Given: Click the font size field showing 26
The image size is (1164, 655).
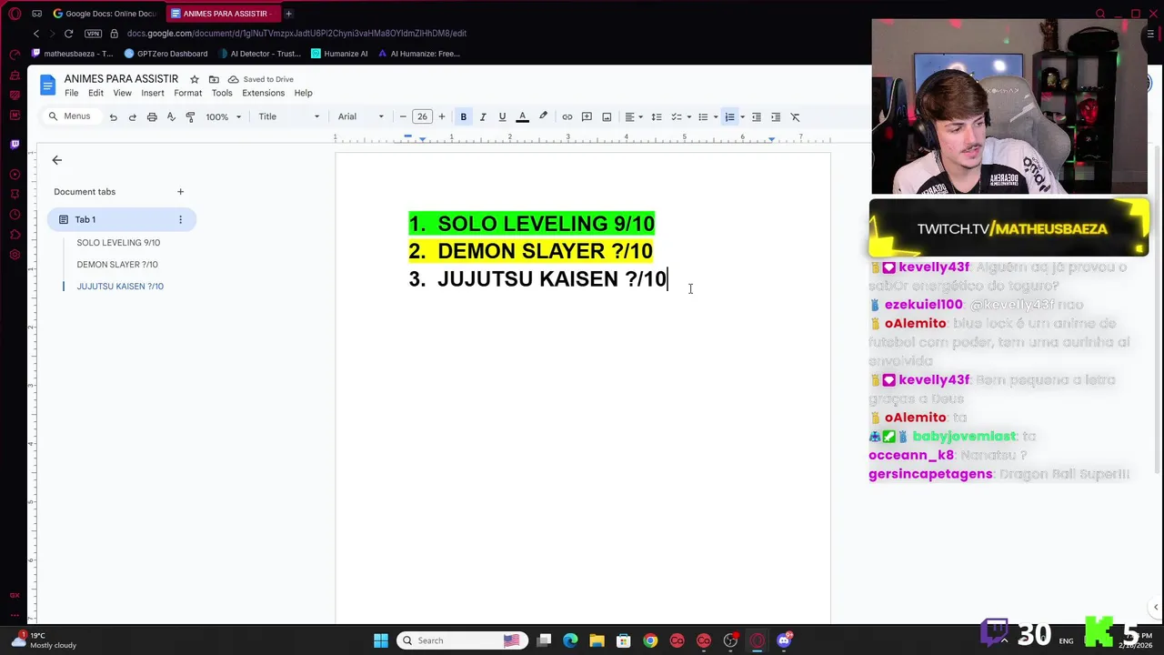Looking at the screenshot, I should coord(422,116).
